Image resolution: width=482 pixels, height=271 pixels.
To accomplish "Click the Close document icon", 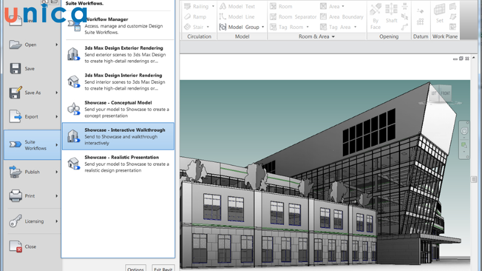I will (x=16, y=246).
